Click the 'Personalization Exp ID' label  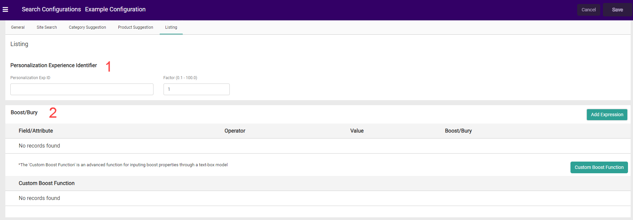tap(30, 78)
